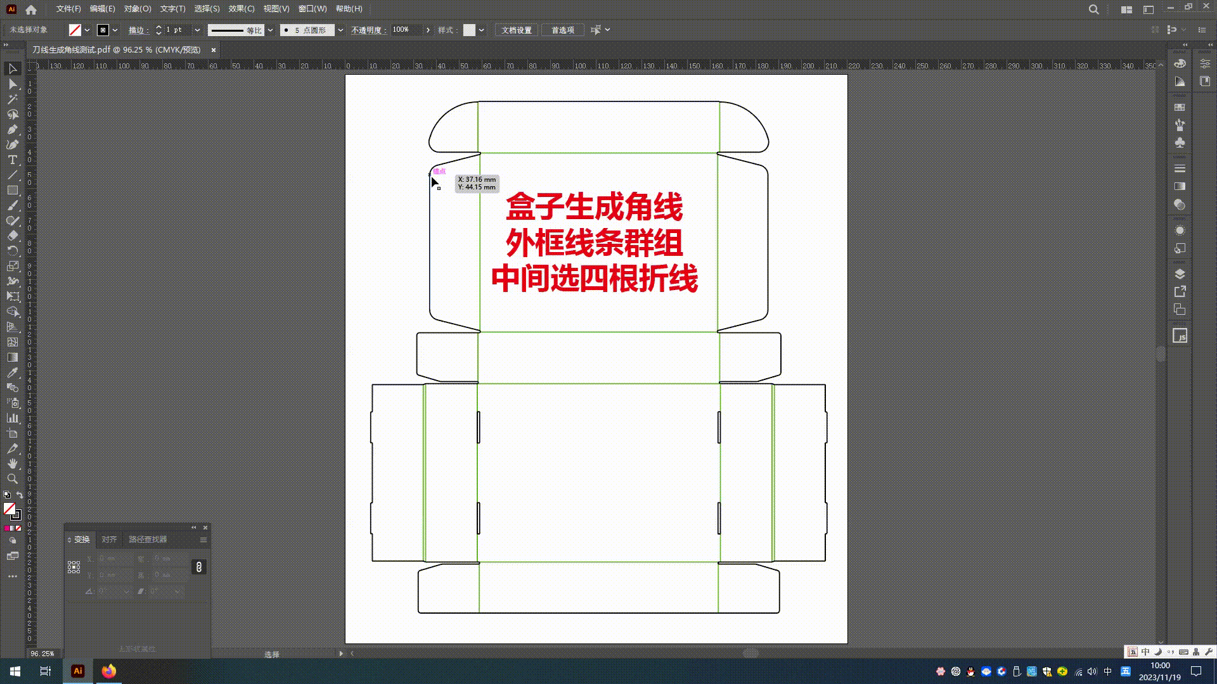Click fill color swatch in control bar
1217x684 pixels.
pos(75,30)
